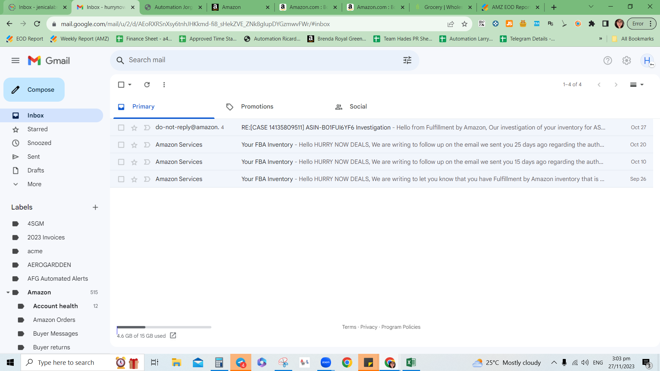Tick the select-all checkbox in toolbar
This screenshot has height=371, width=660.
(x=121, y=85)
